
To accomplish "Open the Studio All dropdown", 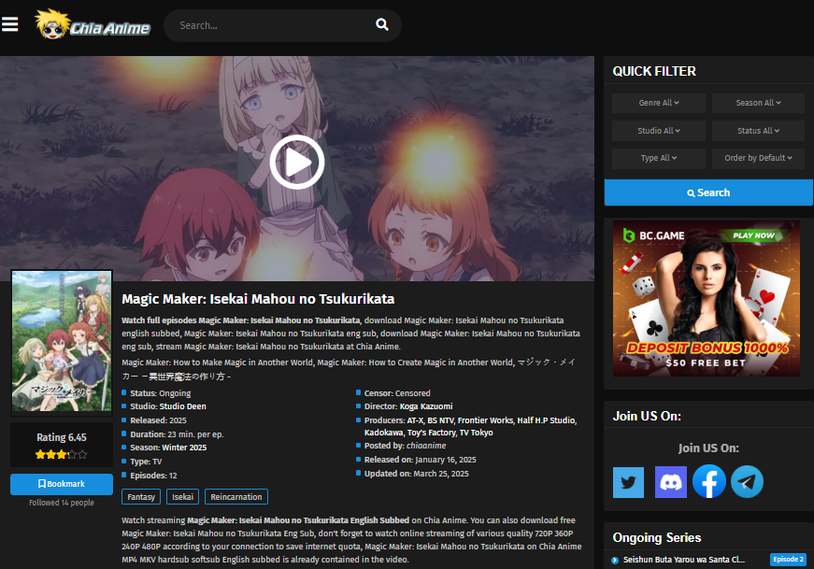I will click(x=658, y=131).
